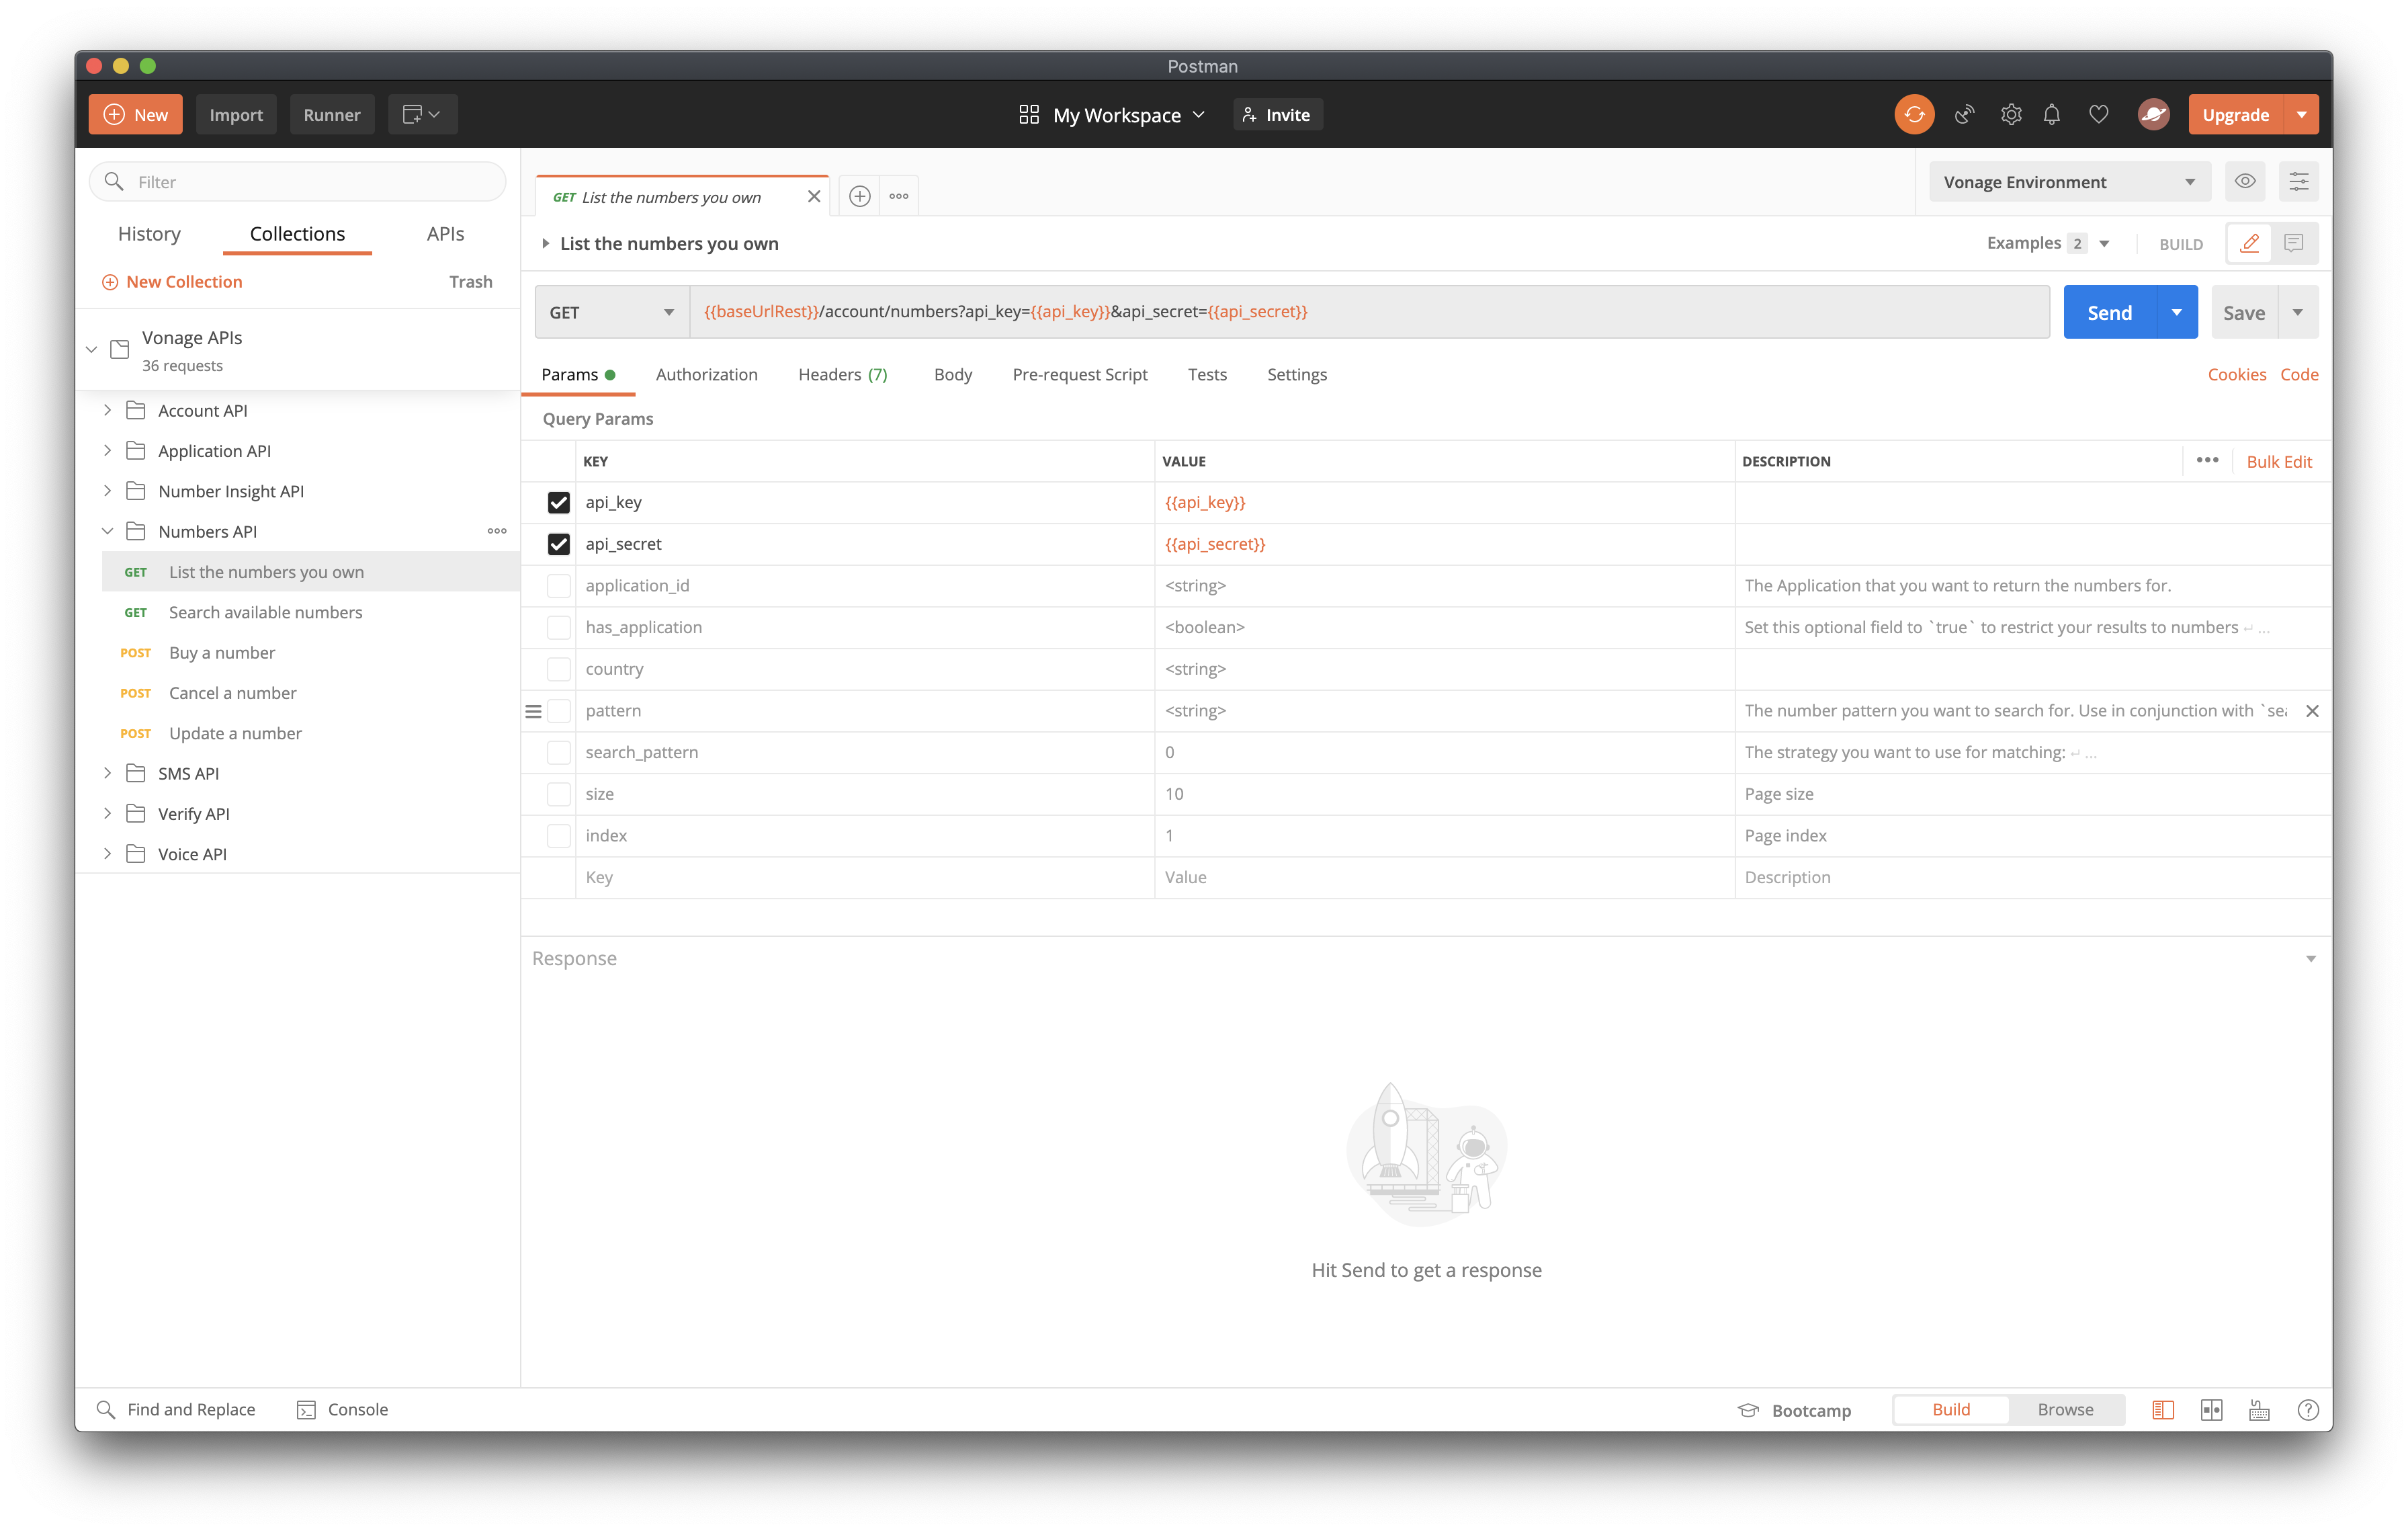
Task: Open the user avatar menu
Action: click(2153, 115)
